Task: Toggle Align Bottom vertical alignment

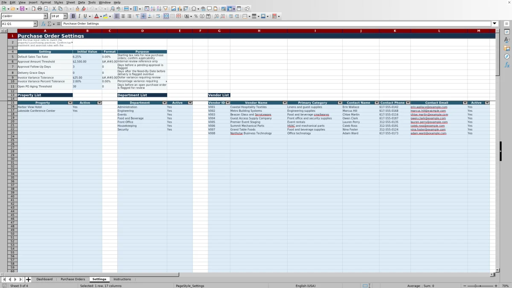Action: point(149,16)
